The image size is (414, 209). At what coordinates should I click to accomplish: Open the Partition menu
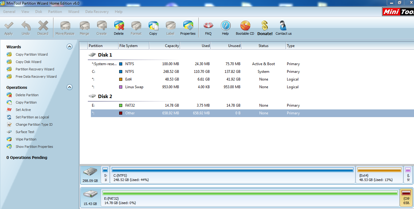click(x=55, y=12)
